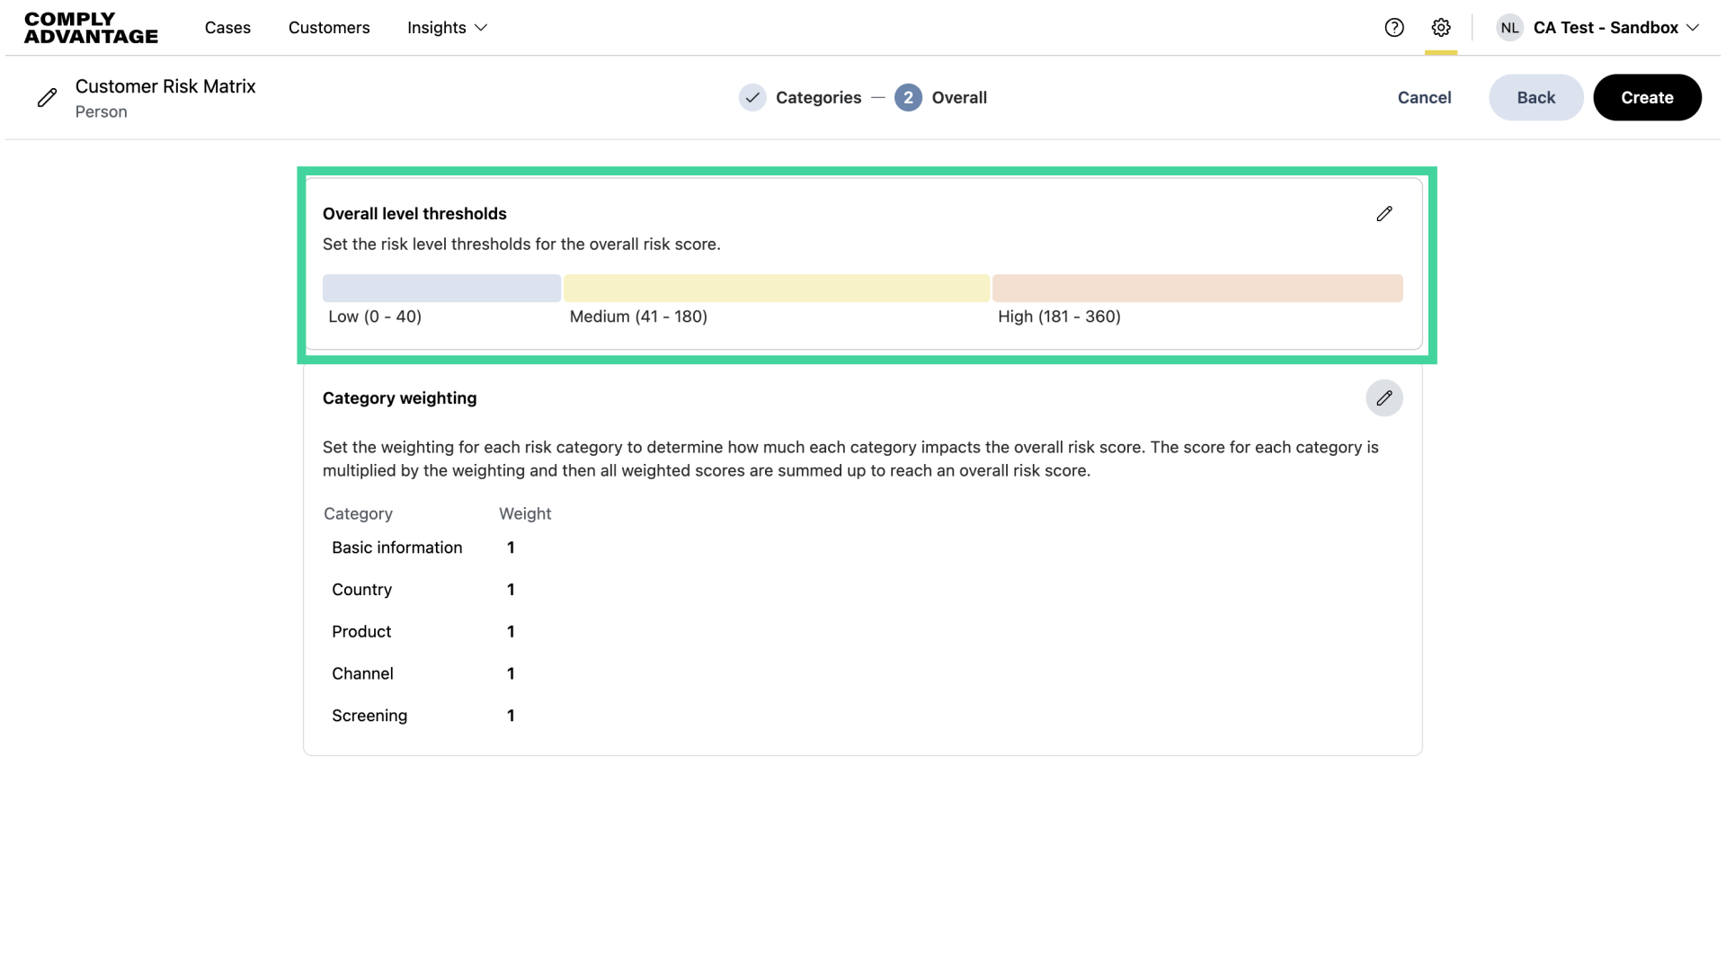This screenshot has width=1726, height=971.
Task: Navigate to the Customers section
Action: point(329,28)
